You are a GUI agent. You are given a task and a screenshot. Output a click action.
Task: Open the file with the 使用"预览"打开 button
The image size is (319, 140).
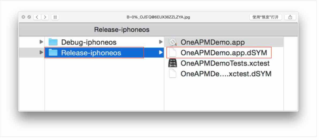pyautogui.click(x=265, y=17)
